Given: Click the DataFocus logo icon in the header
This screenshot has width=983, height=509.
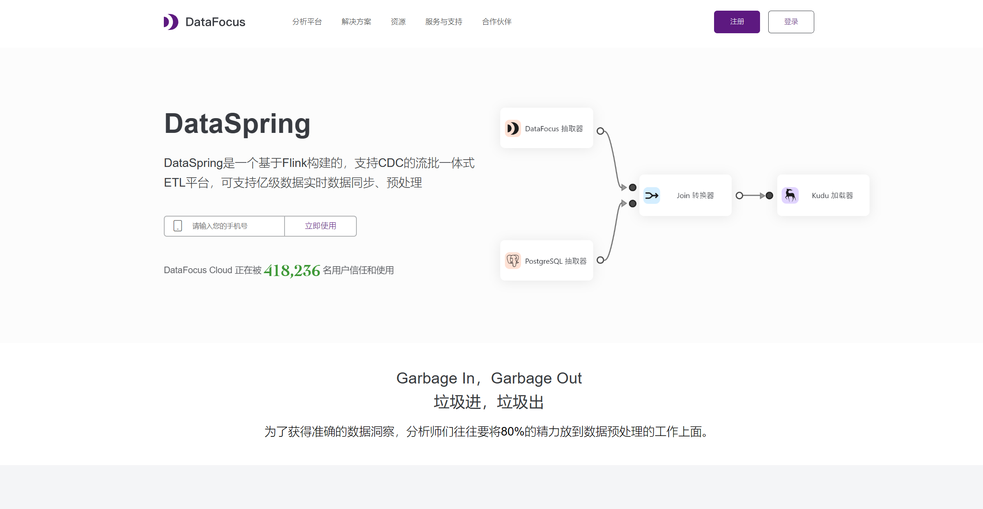Looking at the screenshot, I should (171, 22).
